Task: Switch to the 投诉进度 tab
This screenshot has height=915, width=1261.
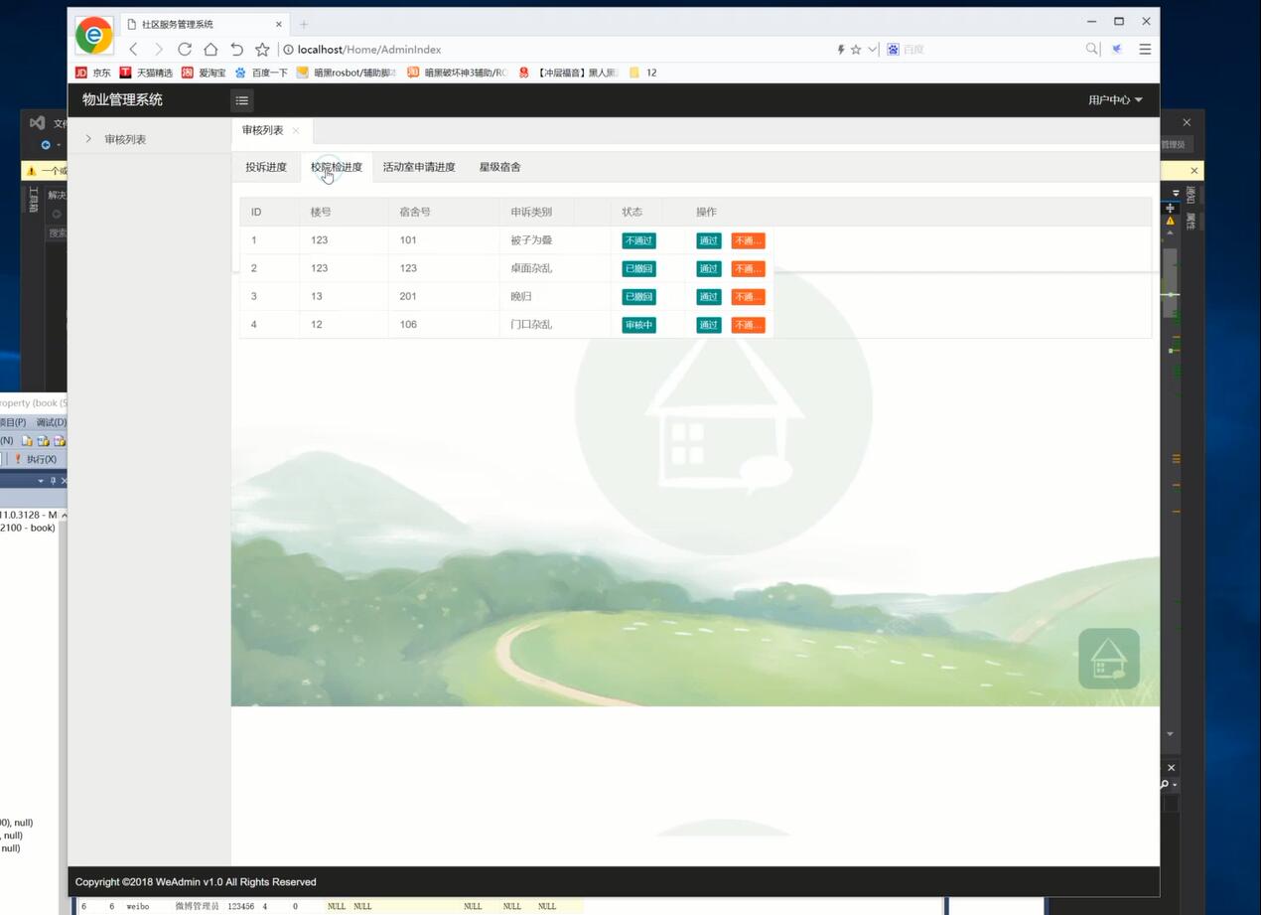Action: tap(266, 167)
